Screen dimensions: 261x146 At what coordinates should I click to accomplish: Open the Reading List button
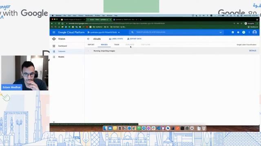coord(253,27)
